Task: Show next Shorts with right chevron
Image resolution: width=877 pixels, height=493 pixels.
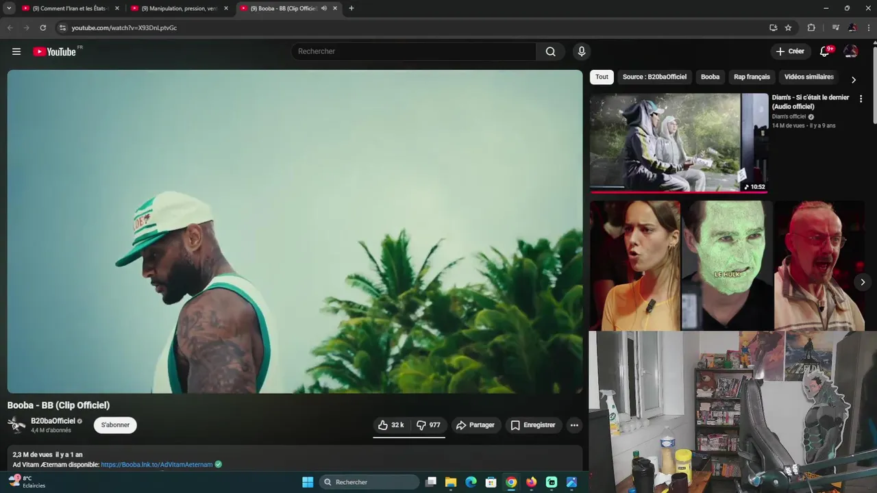Action: (x=863, y=282)
